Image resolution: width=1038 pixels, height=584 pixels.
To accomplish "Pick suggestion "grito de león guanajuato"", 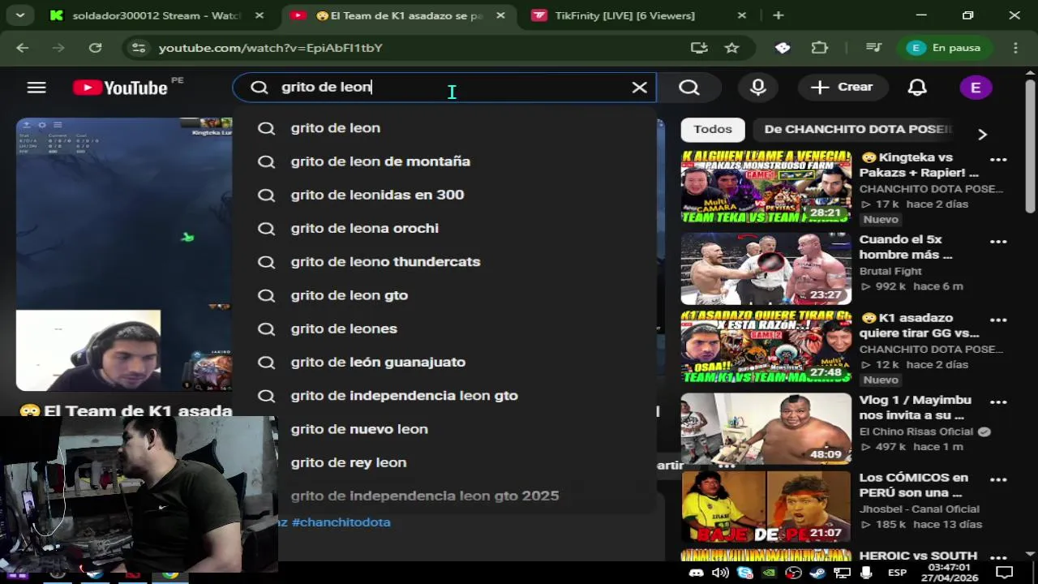I will [444, 362].
